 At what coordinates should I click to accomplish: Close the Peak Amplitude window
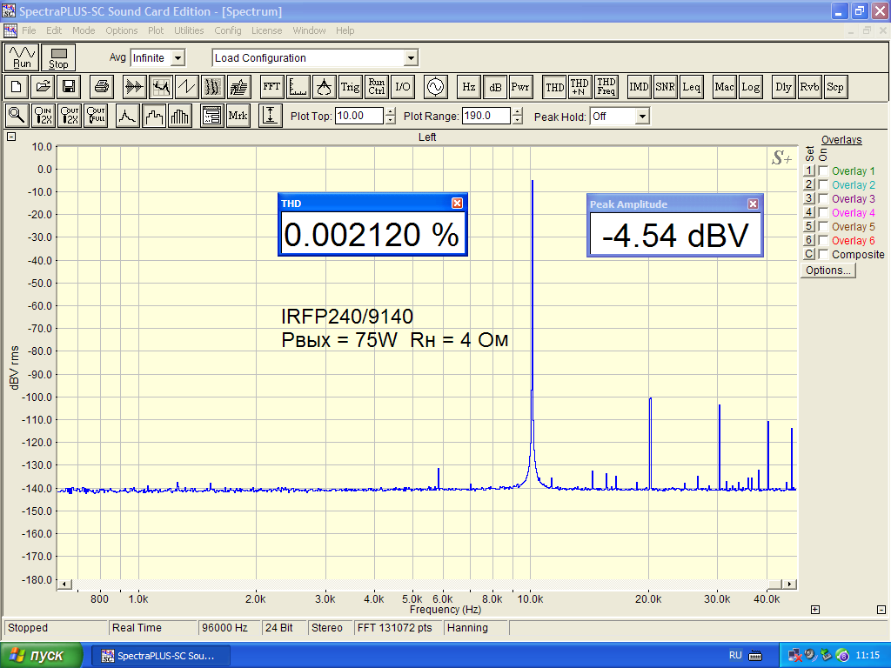click(x=753, y=204)
